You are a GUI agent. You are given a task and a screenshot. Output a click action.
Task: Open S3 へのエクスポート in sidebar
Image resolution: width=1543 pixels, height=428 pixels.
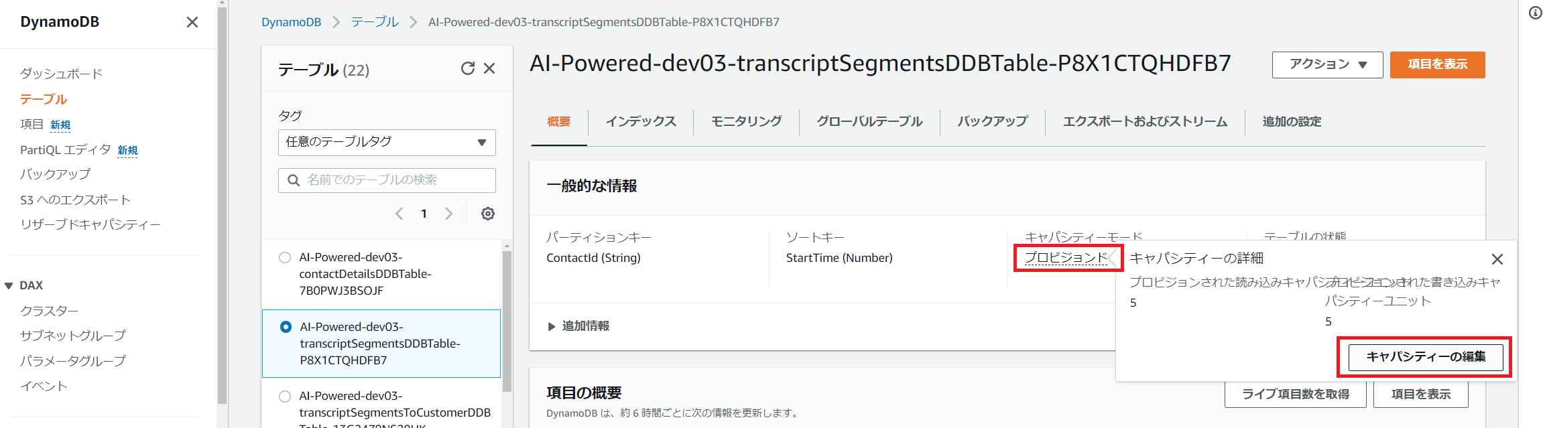click(x=75, y=200)
